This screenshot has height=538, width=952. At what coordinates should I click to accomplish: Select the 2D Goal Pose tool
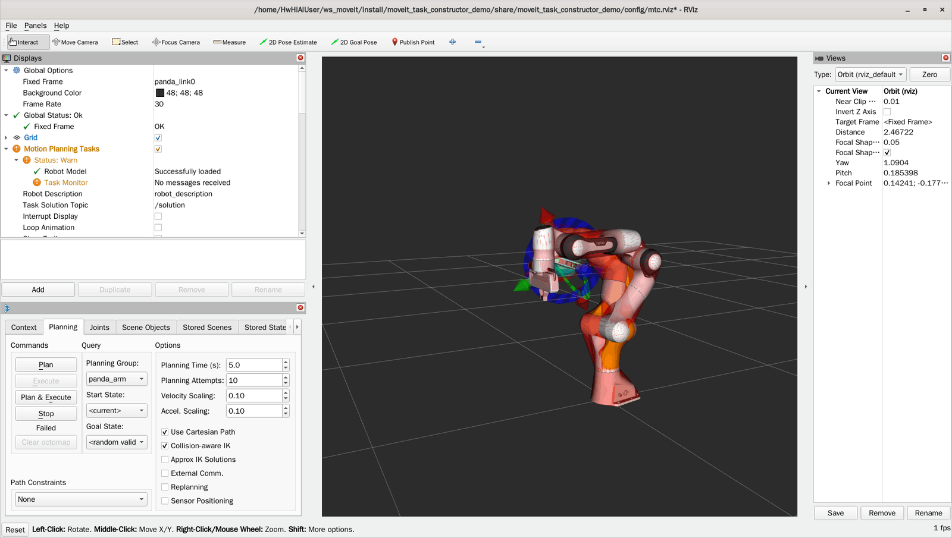click(x=354, y=42)
